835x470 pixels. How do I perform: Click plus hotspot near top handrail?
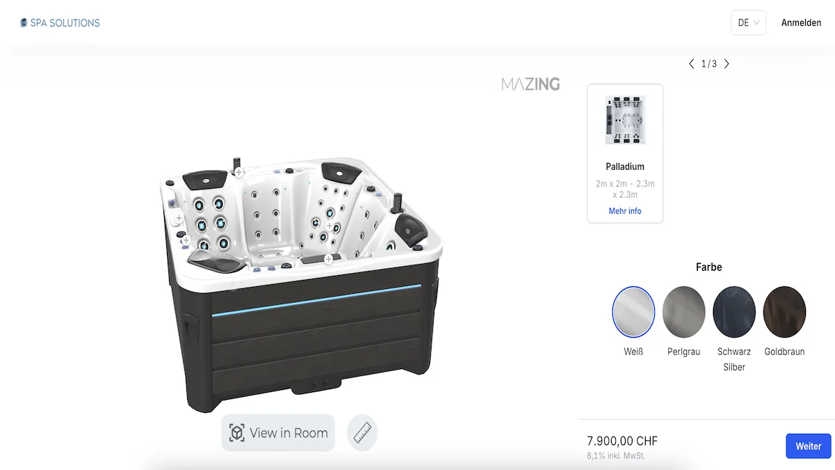click(x=238, y=171)
